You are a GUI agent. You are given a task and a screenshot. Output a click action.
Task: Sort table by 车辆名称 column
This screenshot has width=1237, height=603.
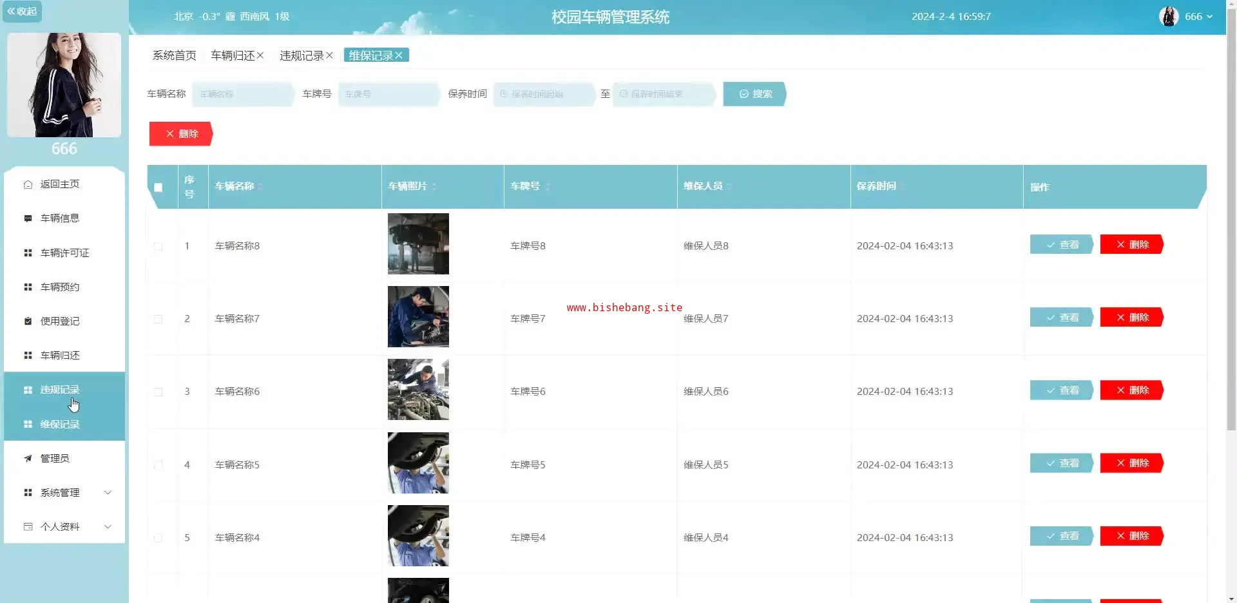[260, 187]
